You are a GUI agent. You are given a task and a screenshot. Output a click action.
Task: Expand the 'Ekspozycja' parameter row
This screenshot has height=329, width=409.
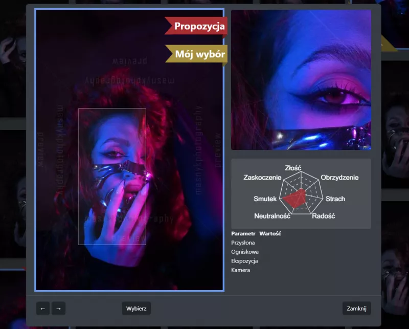(x=245, y=261)
